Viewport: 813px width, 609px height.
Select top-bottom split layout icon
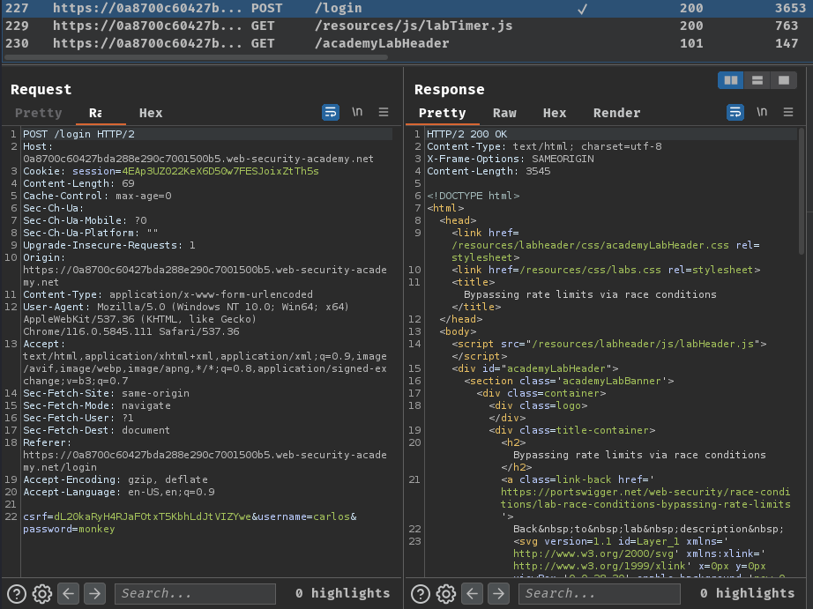coord(757,80)
